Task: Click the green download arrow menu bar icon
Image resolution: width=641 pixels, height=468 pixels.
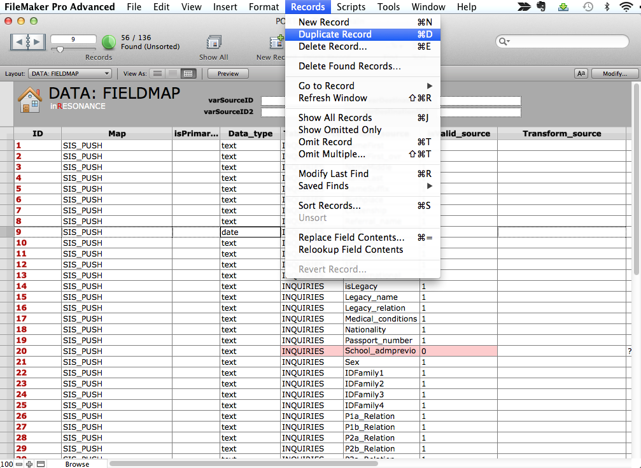Action: click(x=563, y=6)
